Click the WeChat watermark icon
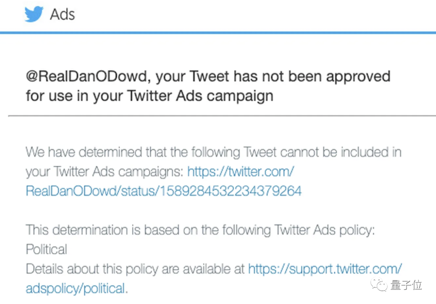 [379, 285]
